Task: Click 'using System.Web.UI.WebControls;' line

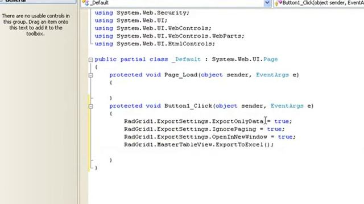Action: 153,28
